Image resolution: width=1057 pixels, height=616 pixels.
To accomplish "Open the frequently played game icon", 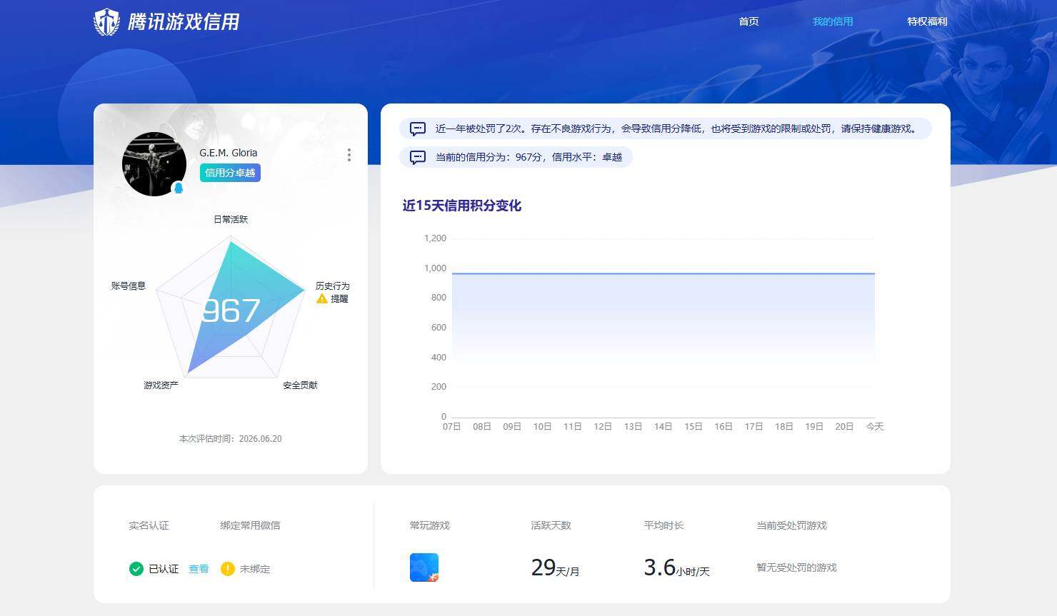I will 424,567.
